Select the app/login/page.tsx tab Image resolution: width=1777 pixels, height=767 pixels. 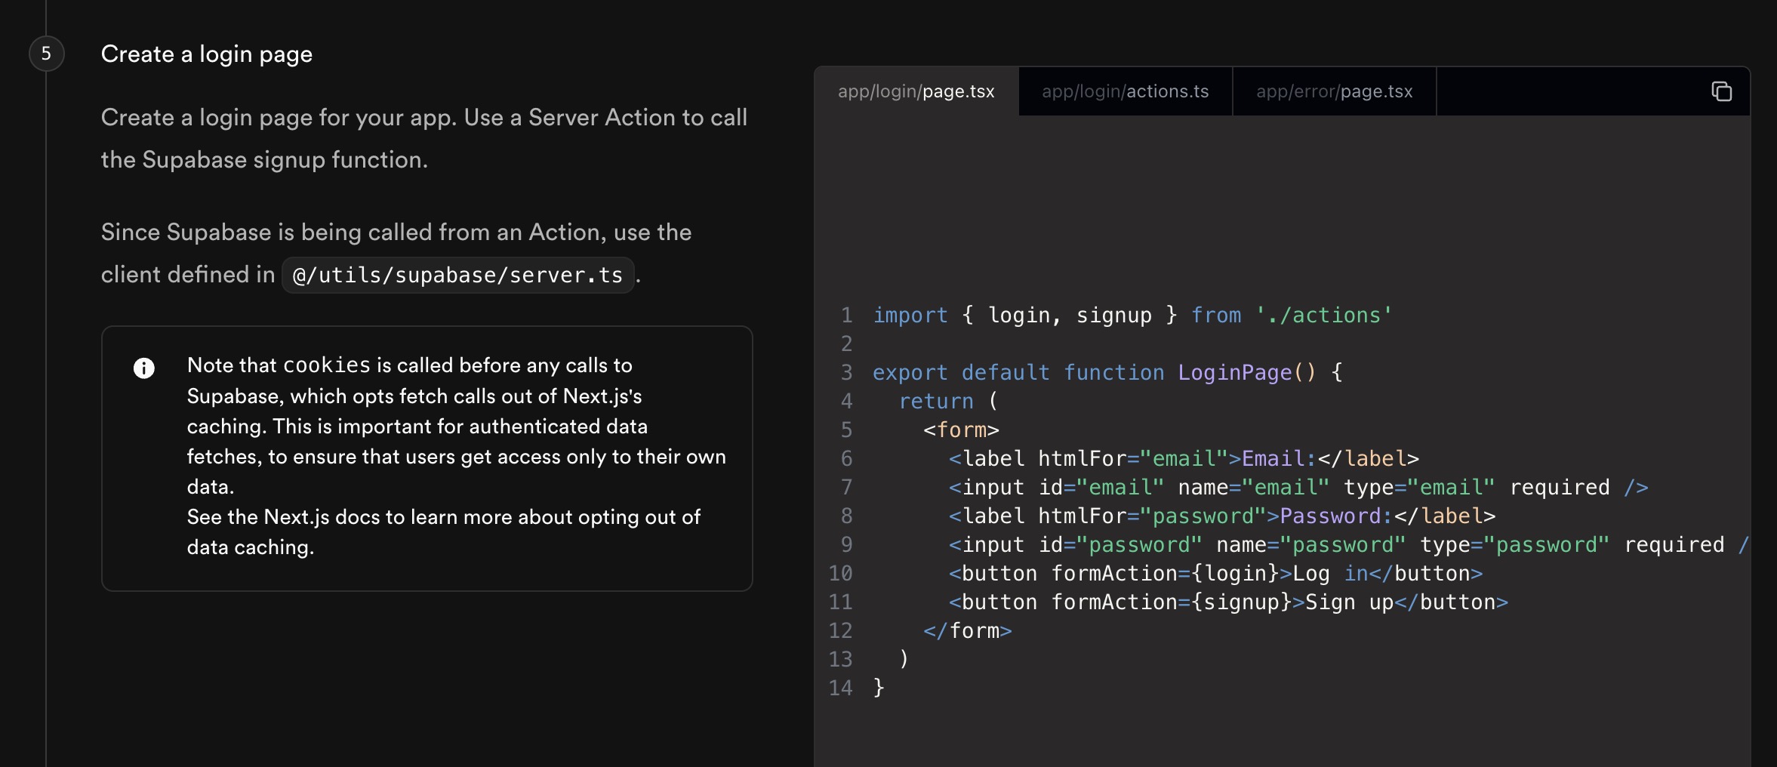pos(916,91)
